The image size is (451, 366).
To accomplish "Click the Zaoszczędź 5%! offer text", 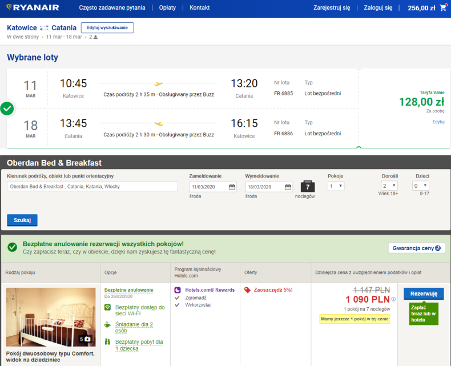I will click(x=273, y=290).
